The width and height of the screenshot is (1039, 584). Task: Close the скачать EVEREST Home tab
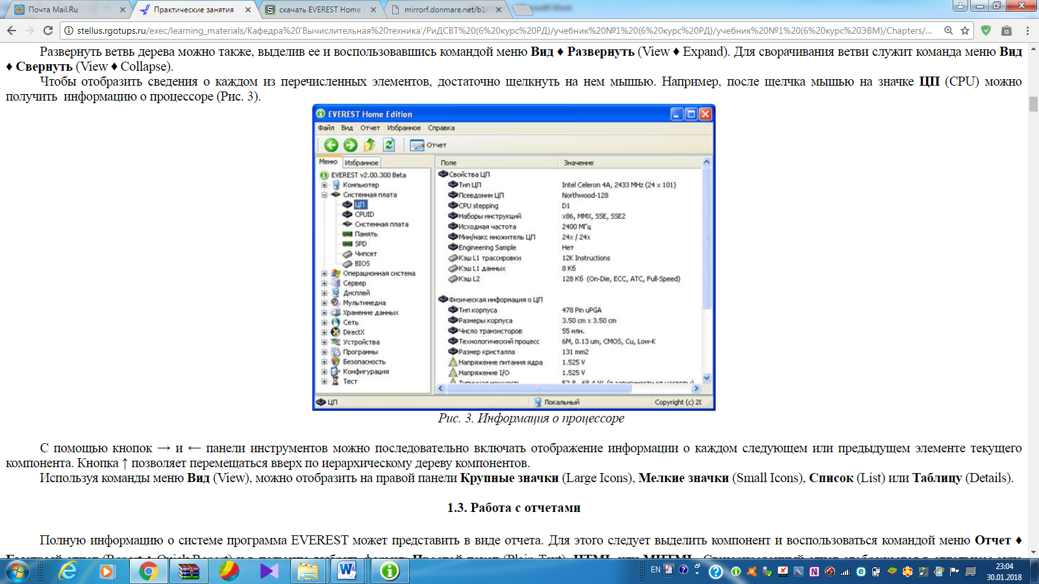[373, 10]
